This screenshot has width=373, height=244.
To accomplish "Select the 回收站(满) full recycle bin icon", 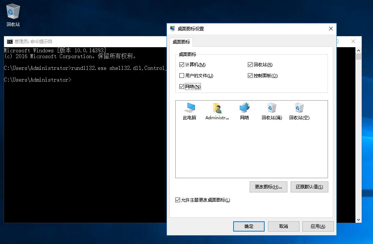I will (x=272, y=111).
